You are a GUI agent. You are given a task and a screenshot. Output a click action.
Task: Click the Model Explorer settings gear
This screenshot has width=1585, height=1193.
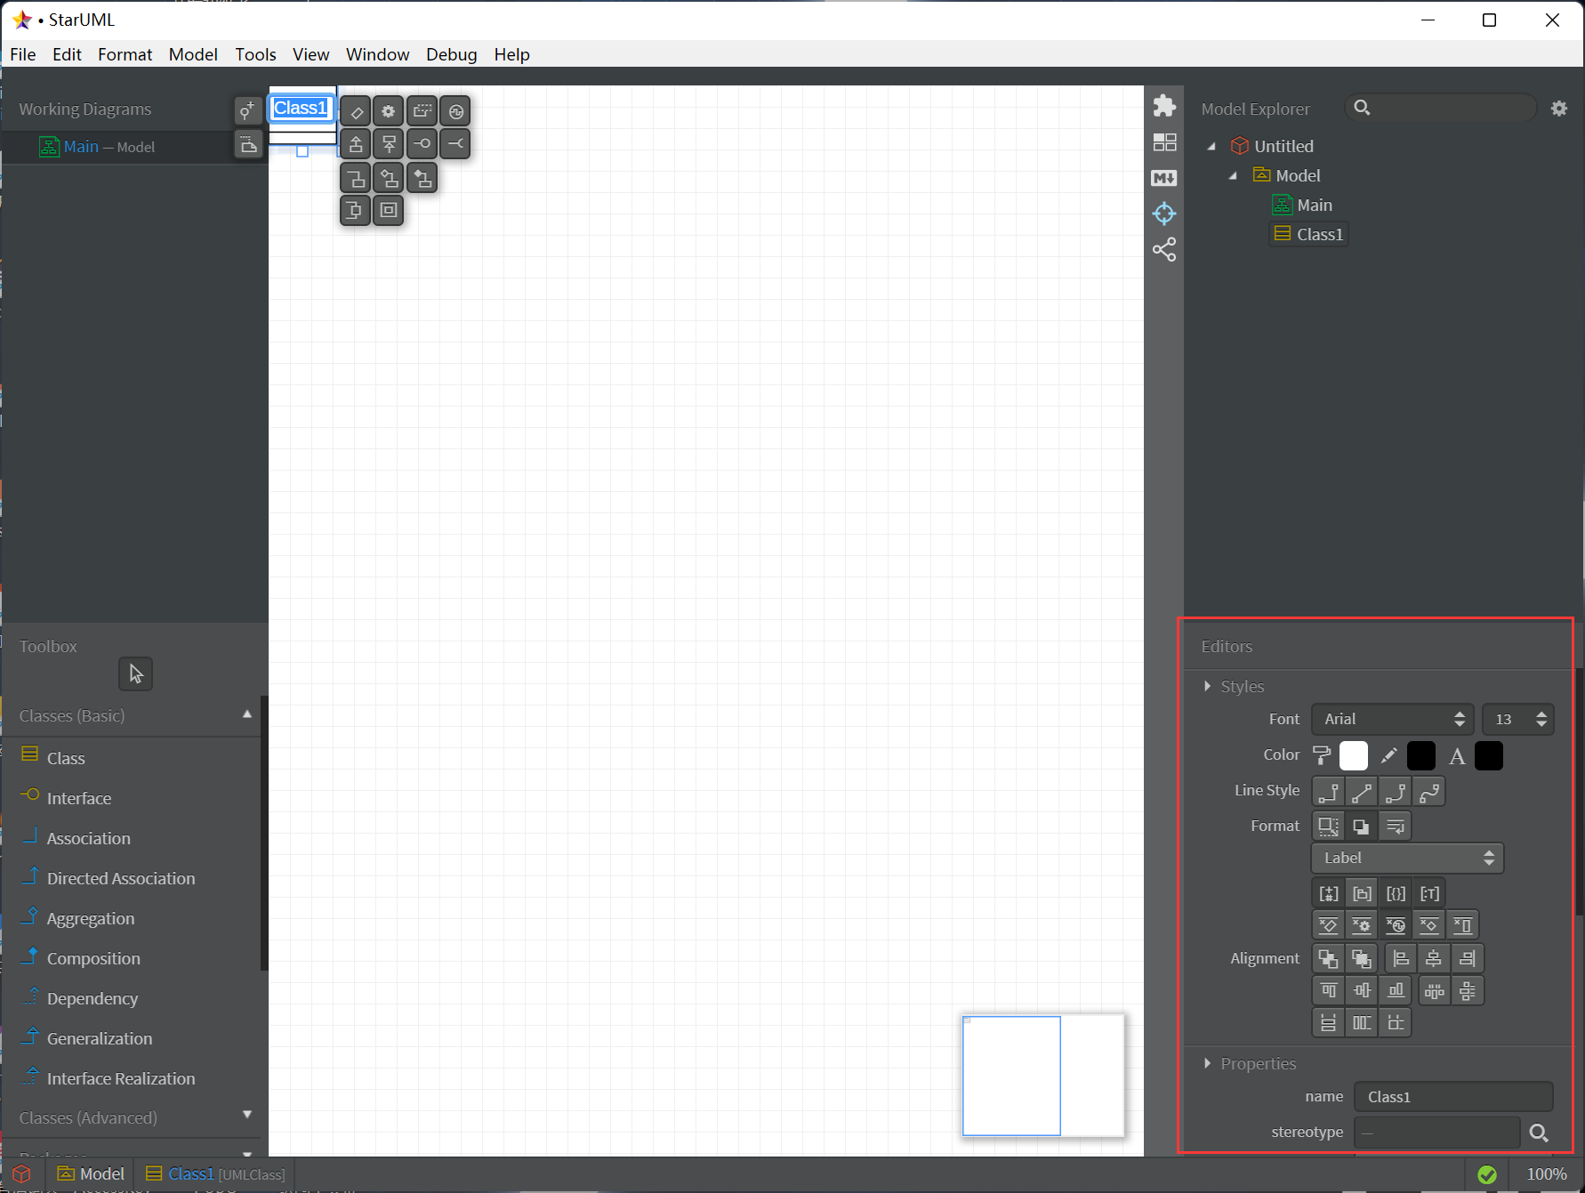coord(1559,109)
